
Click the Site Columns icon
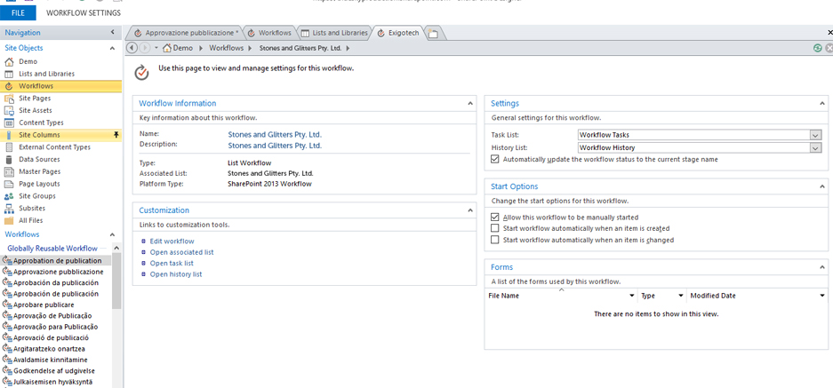9,135
